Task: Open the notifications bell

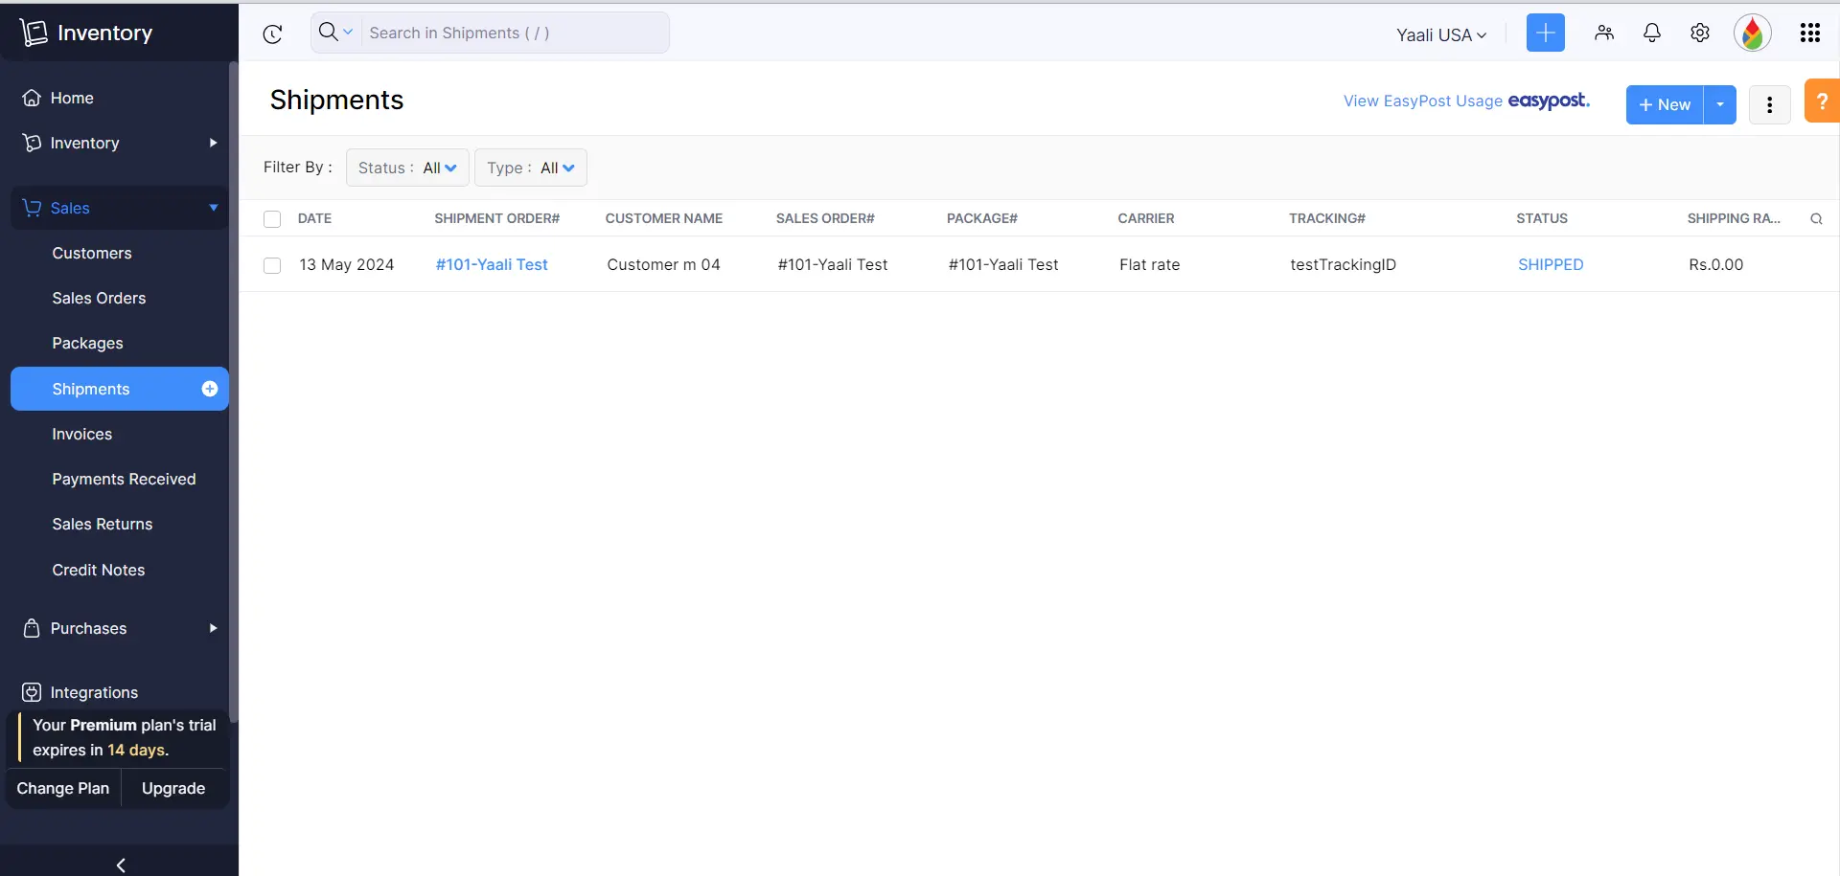Action: [x=1651, y=33]
